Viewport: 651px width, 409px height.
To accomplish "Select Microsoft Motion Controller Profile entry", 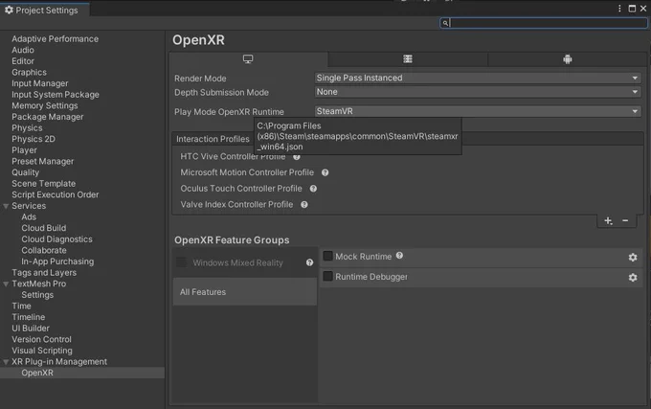I will tap(247, 172).
